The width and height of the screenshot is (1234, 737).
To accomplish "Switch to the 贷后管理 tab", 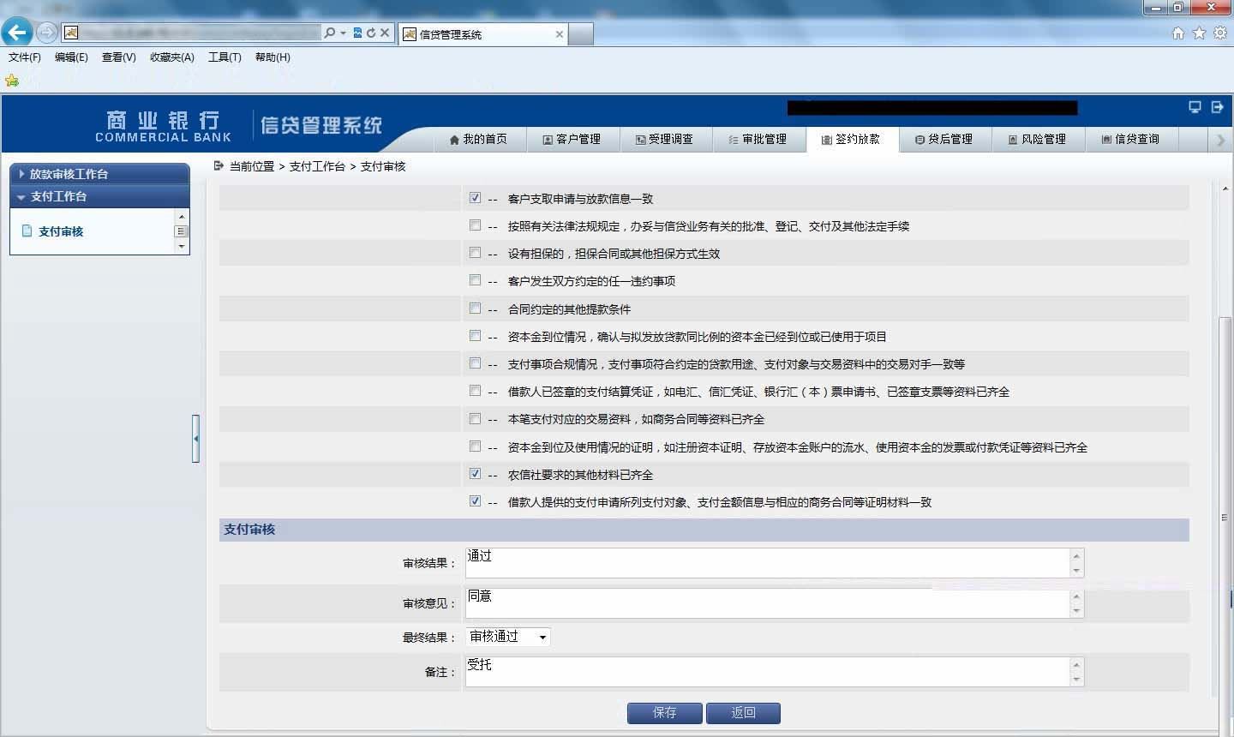I will (x=944, y=139).
